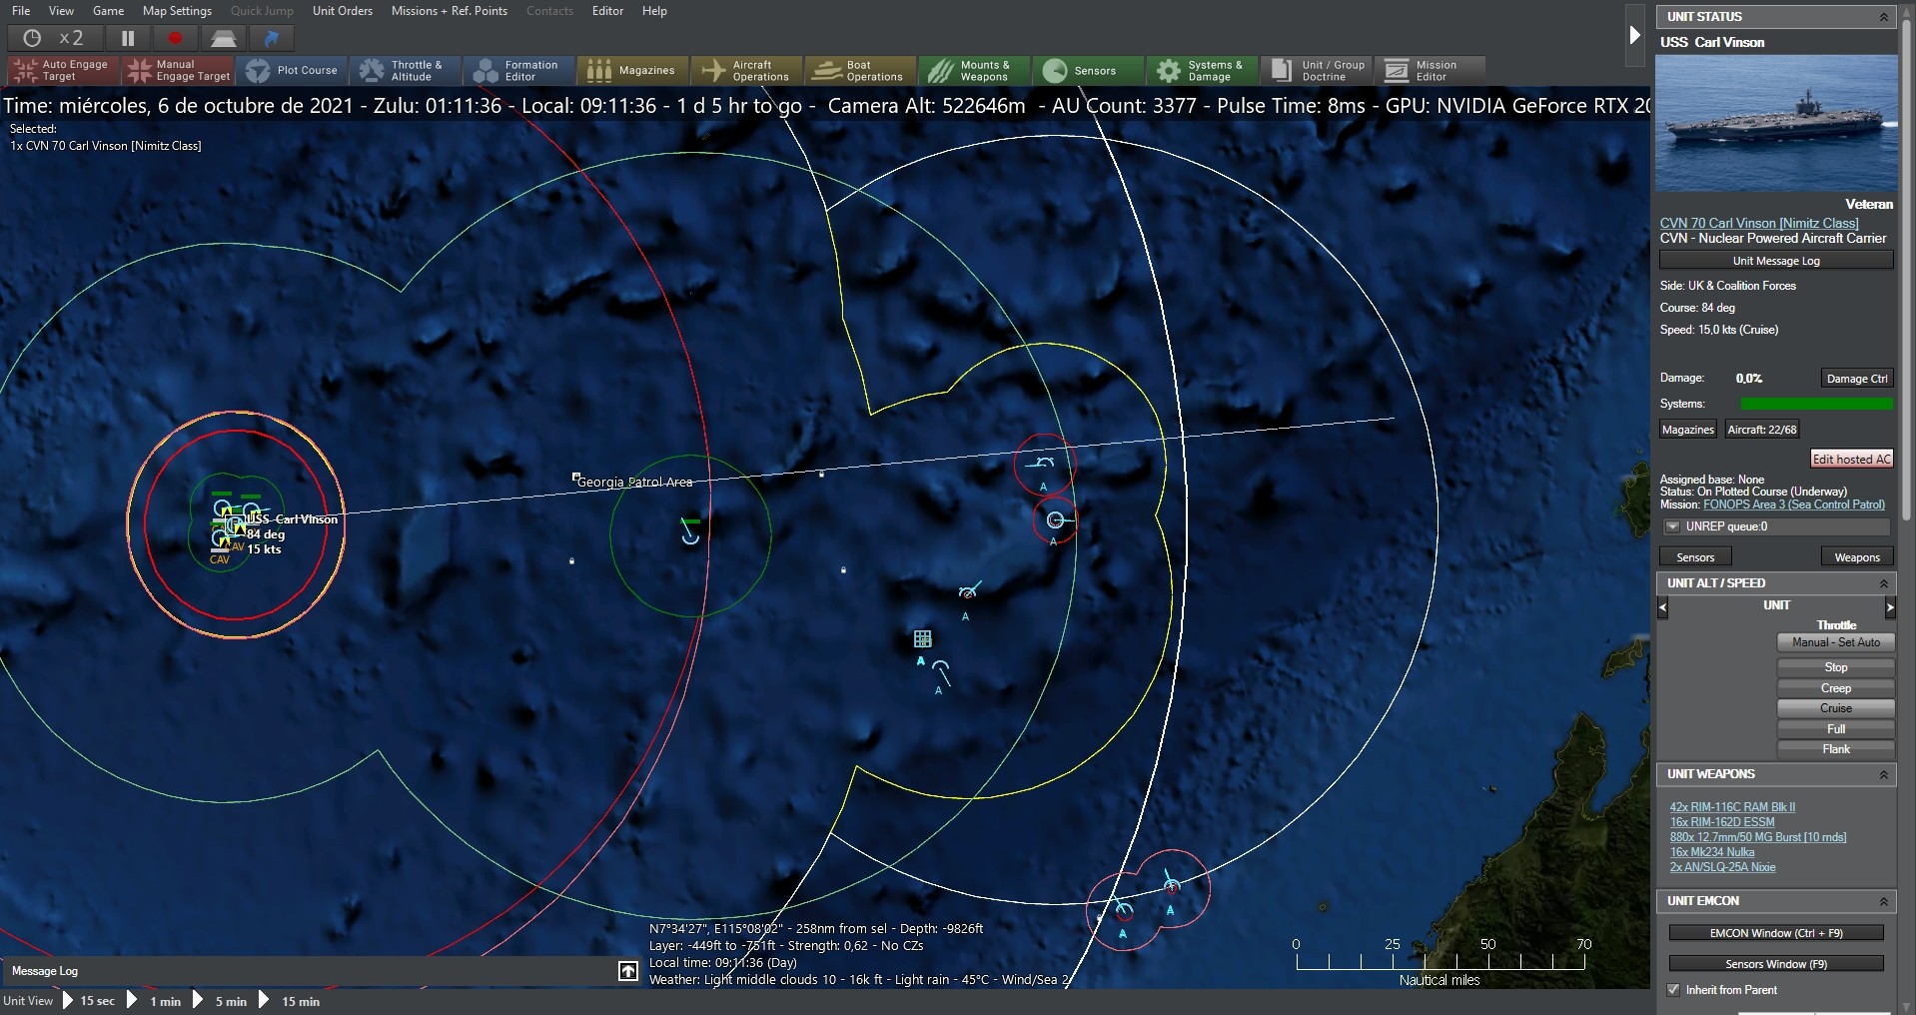Open the Aircraft Operations panel
Image resolution: width=1916 pixels, height=1015 pixels.
tap(745, 70)
